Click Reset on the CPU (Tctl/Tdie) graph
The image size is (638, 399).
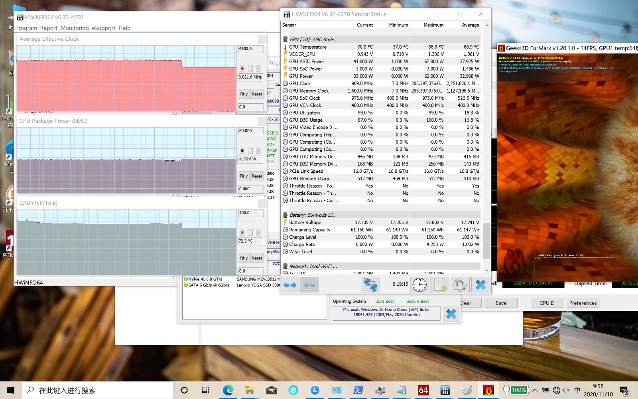[257, 258]
